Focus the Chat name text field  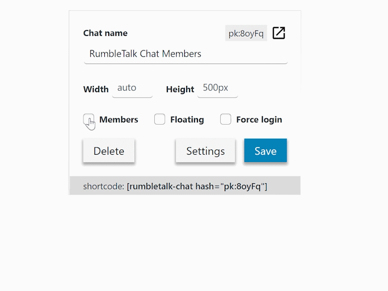pyautogui.click(x=185, y=54)
